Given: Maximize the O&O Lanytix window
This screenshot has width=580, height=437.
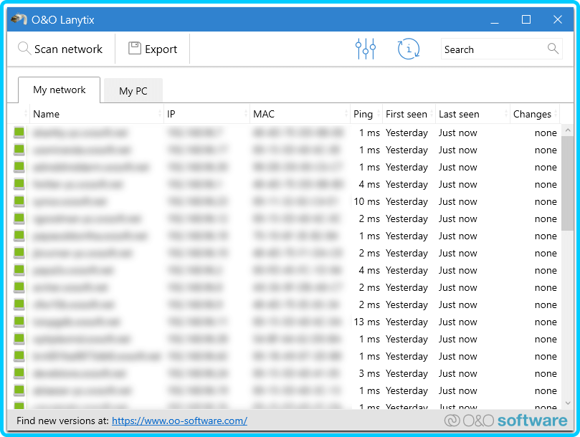Looking at the screenshot, I should 526,19.
